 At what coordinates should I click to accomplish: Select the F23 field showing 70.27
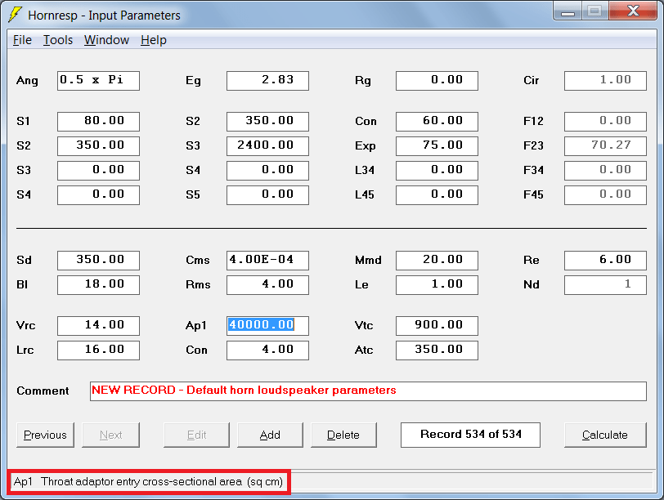click(x=606, y=146)
